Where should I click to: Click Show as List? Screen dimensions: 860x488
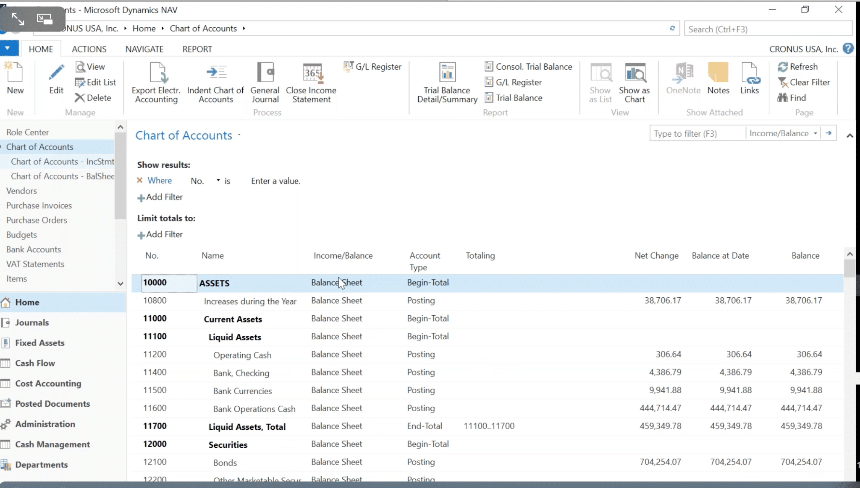[600, 83]
